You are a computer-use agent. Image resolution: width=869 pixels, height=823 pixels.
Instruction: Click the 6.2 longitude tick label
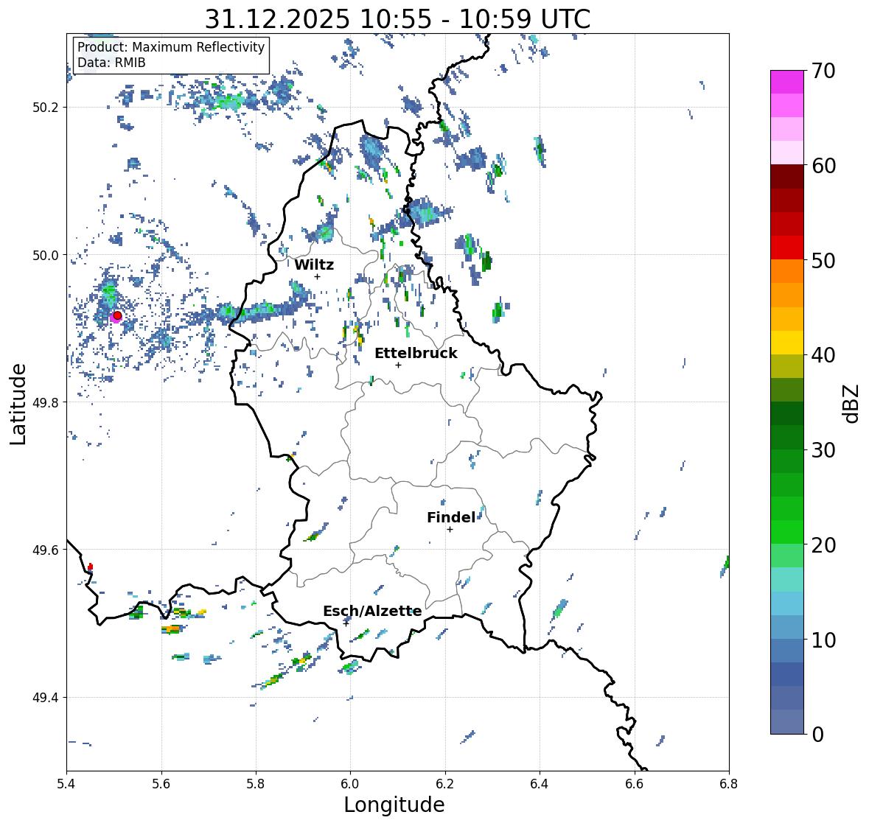(445, 784)
